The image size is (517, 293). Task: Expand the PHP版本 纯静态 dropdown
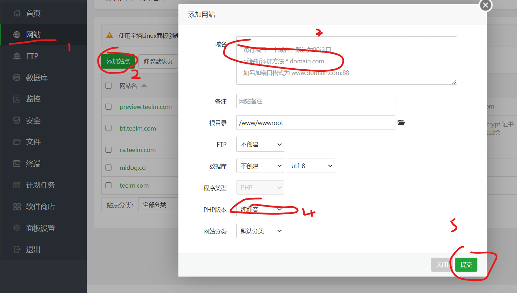point(260,209)
